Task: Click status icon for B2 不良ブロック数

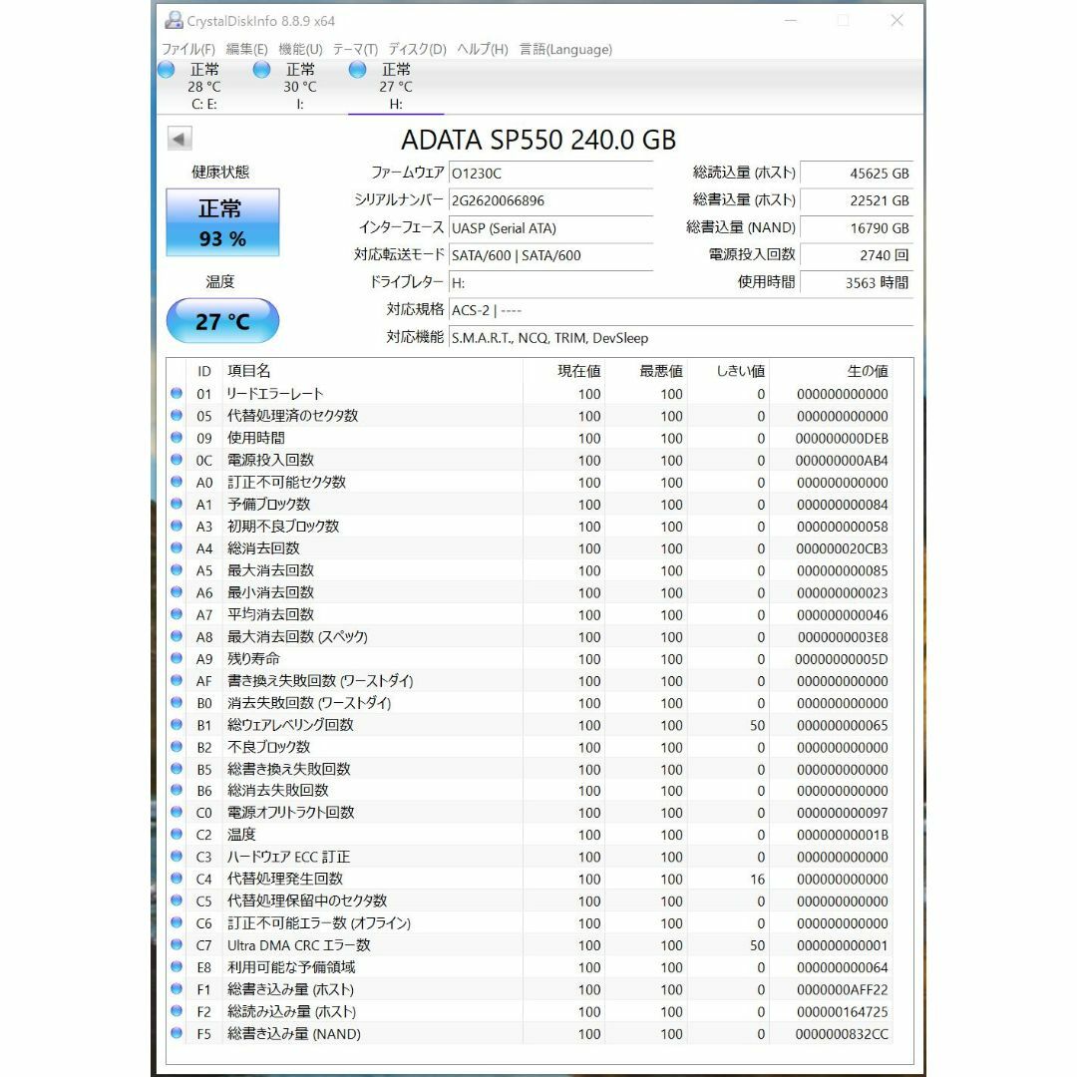Action: coord(177,747)
